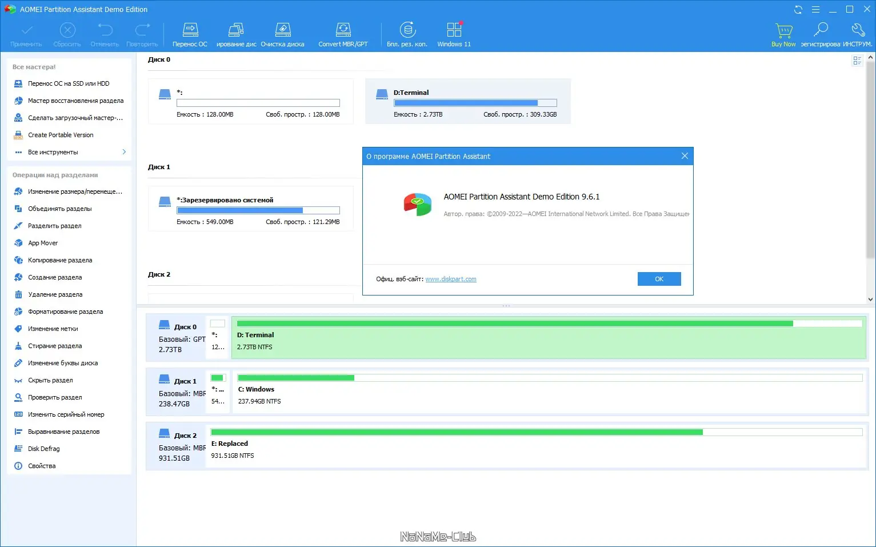Select the small 12… partition on Диск 0
Screen dimensions: 876x547
(218, 338)
